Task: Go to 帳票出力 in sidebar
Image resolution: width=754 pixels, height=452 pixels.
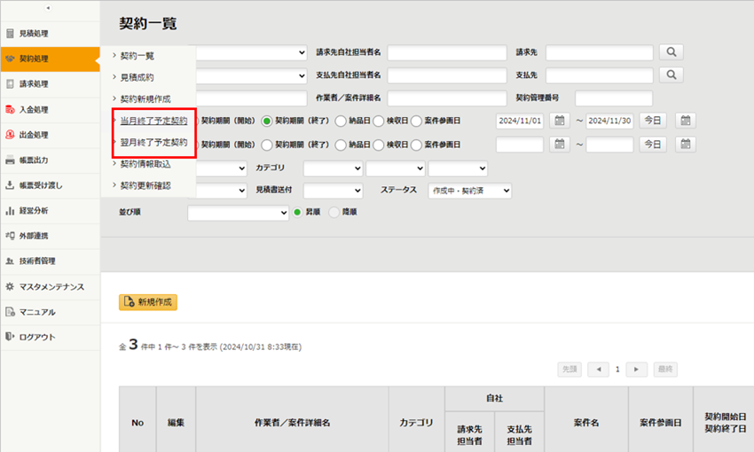Action: point(34,160)
